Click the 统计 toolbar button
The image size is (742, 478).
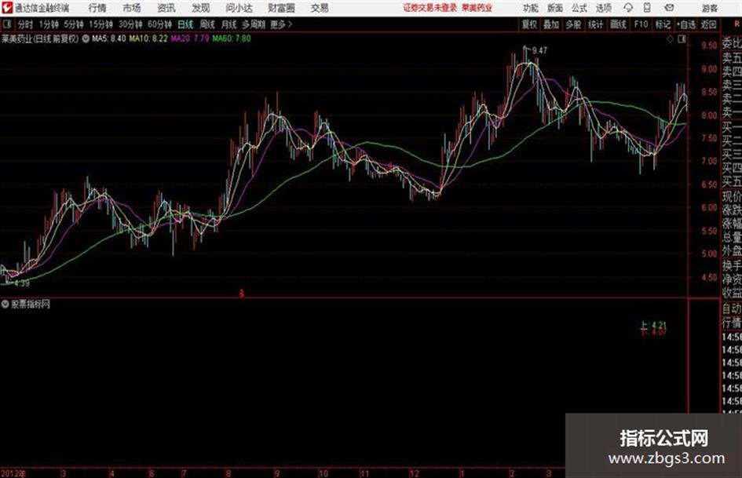[596, 24]
